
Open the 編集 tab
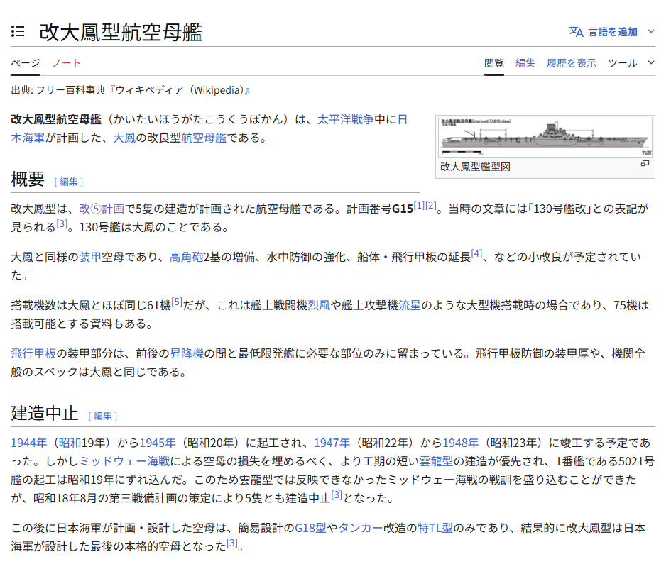525,62
